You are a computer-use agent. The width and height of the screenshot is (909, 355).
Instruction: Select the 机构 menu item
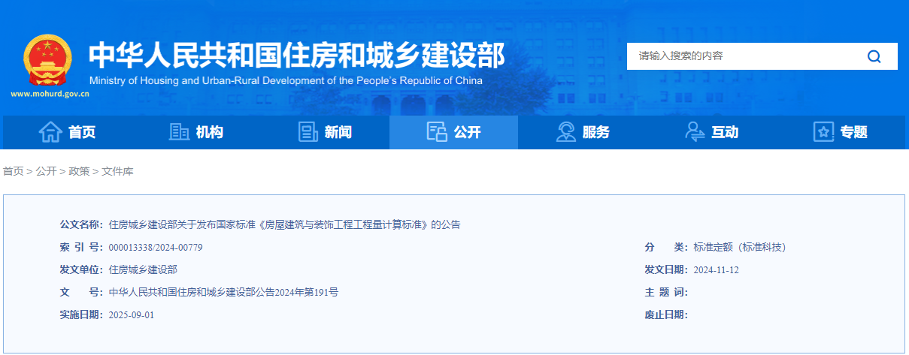[196, 132]
